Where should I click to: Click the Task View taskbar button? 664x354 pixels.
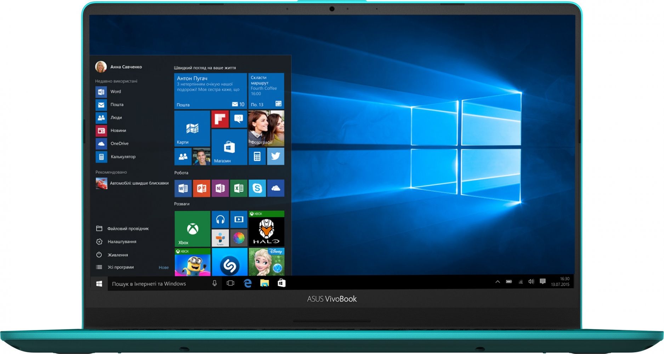coord(231,283)
